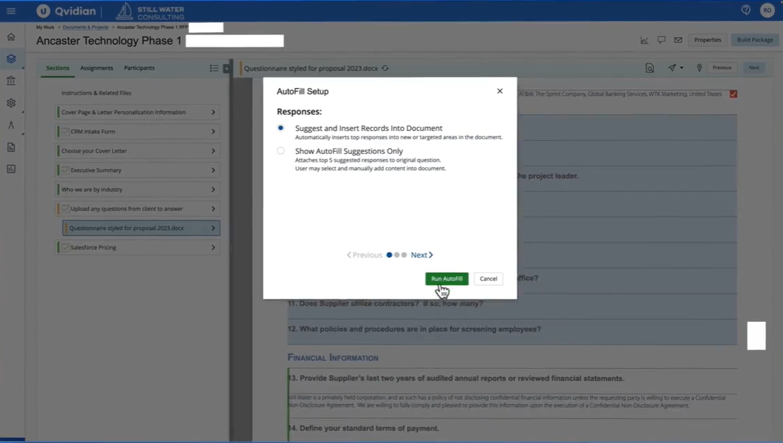Toggle the red checkbox beside client names

(733, 94)
